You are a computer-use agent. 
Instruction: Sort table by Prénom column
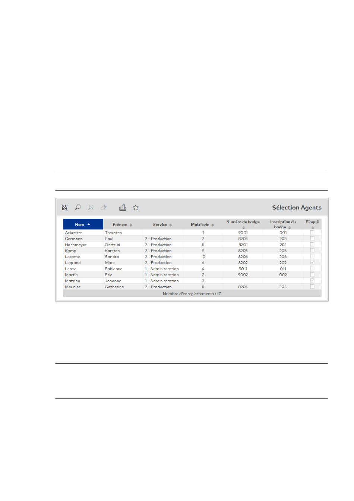[x=123, y=224]
